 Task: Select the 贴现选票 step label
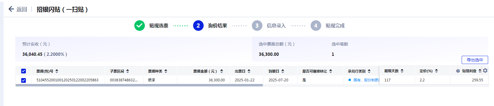coord(159,26)
